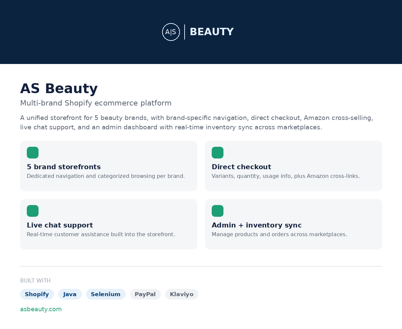Click the Variants, quantity, usage info description
This screenshot has width=402, height=329.
tap(286, 176)
